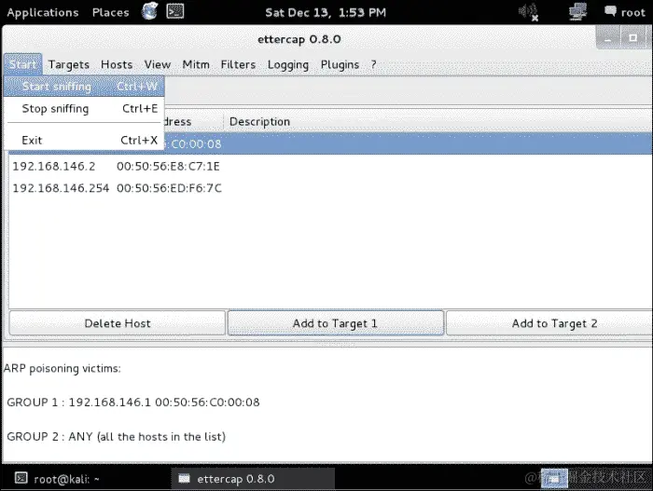Click the muted volume icon

point(529,12)
